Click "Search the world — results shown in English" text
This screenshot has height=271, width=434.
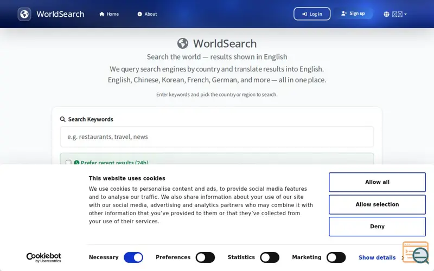tap(217, 57)
